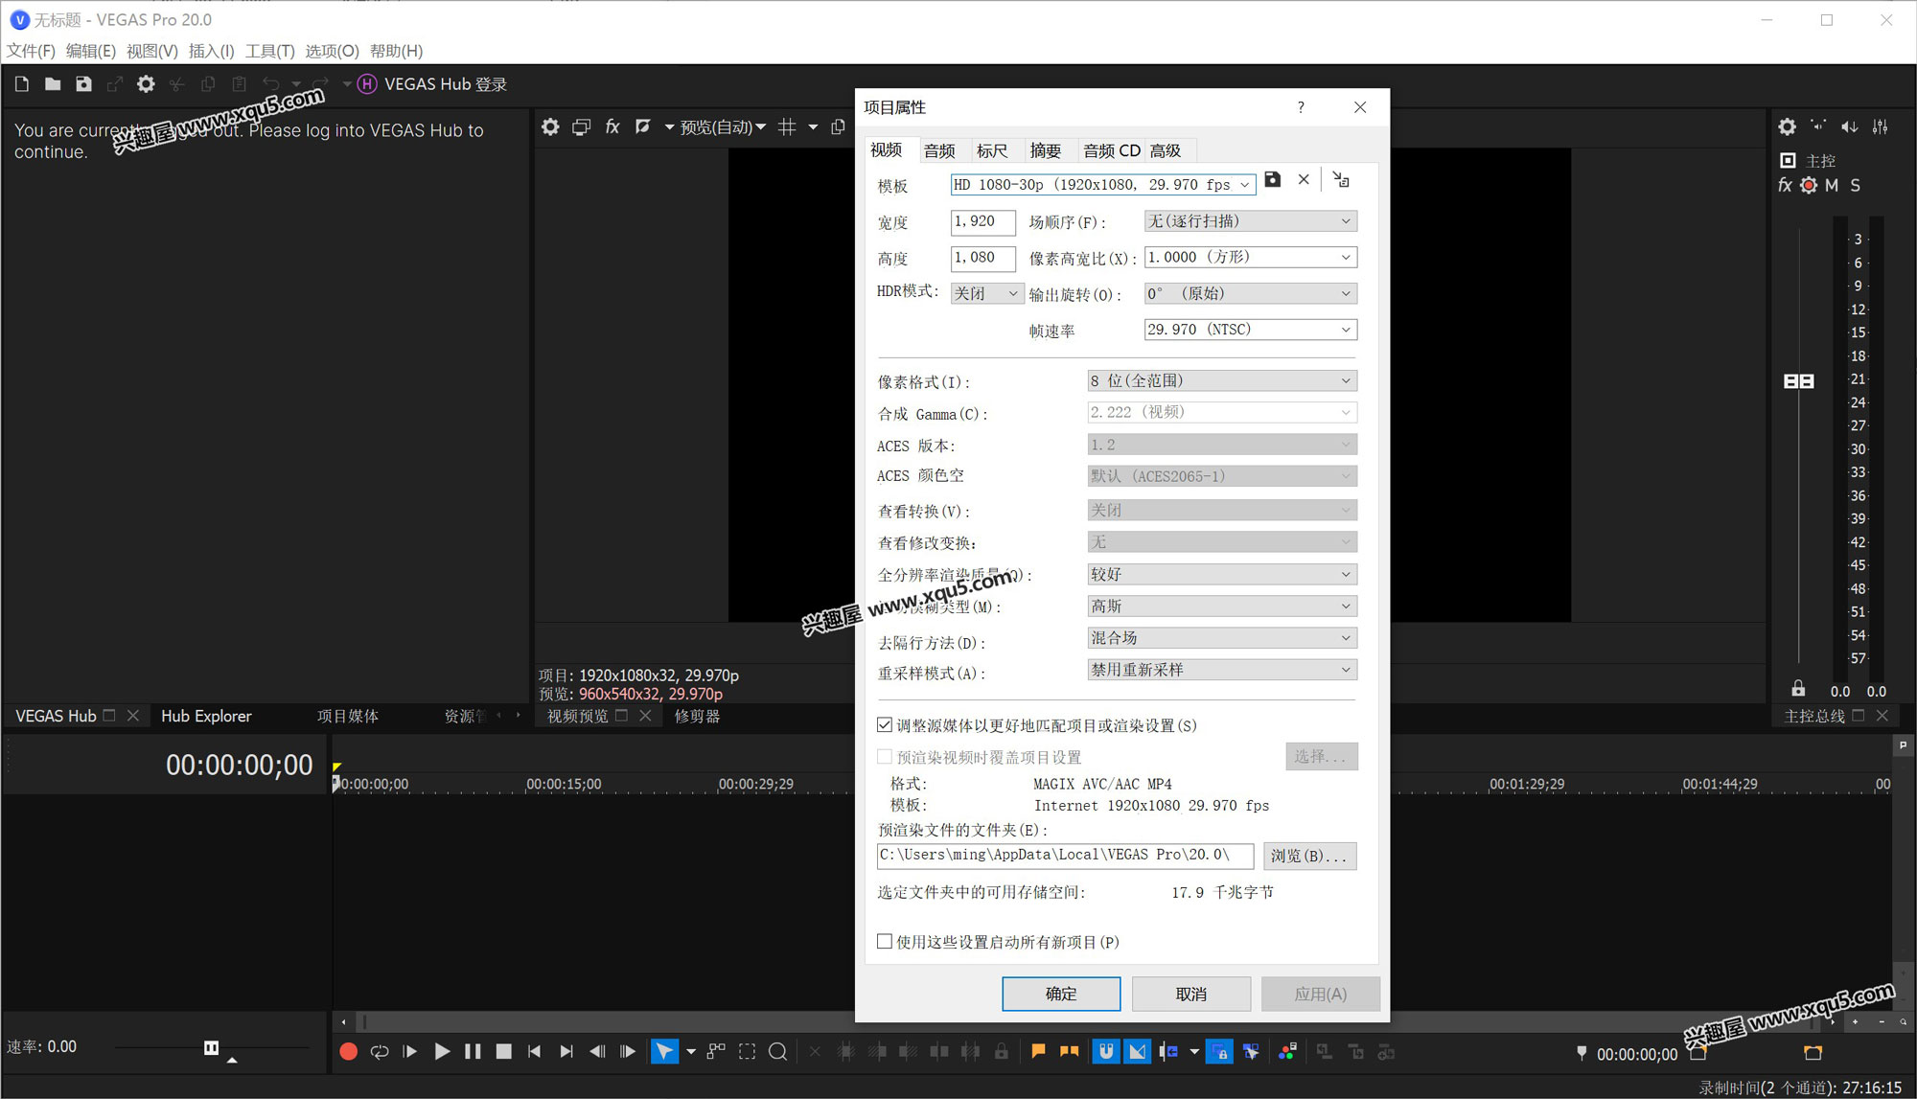
Task: Open the pixel aspect ratio dropdown
Action: 1251,258
